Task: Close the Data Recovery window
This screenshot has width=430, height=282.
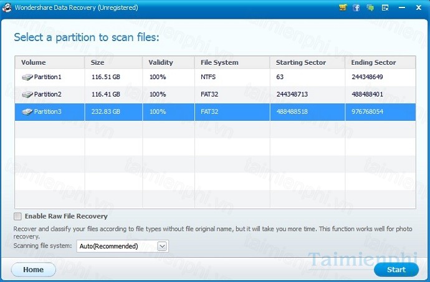Action: 419,7
